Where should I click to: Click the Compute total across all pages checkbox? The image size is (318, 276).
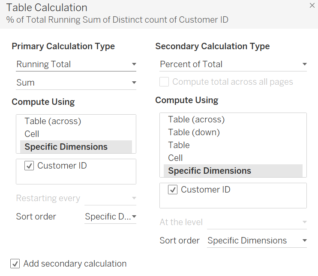pyautogui.click(x=164, y=82)
